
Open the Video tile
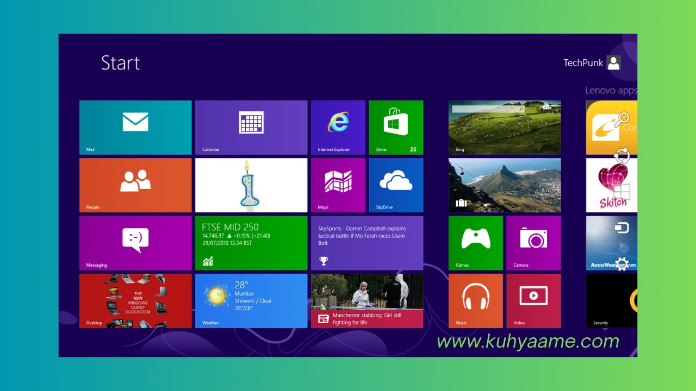533,301
